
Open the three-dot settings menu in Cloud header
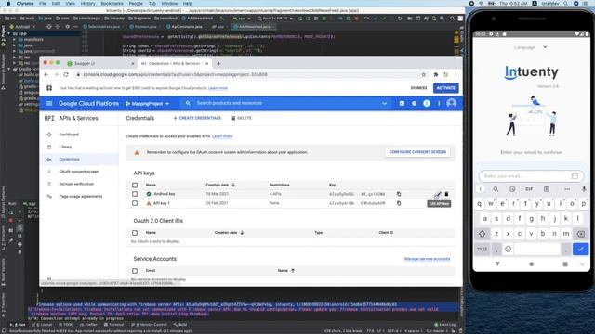[439, 103]
